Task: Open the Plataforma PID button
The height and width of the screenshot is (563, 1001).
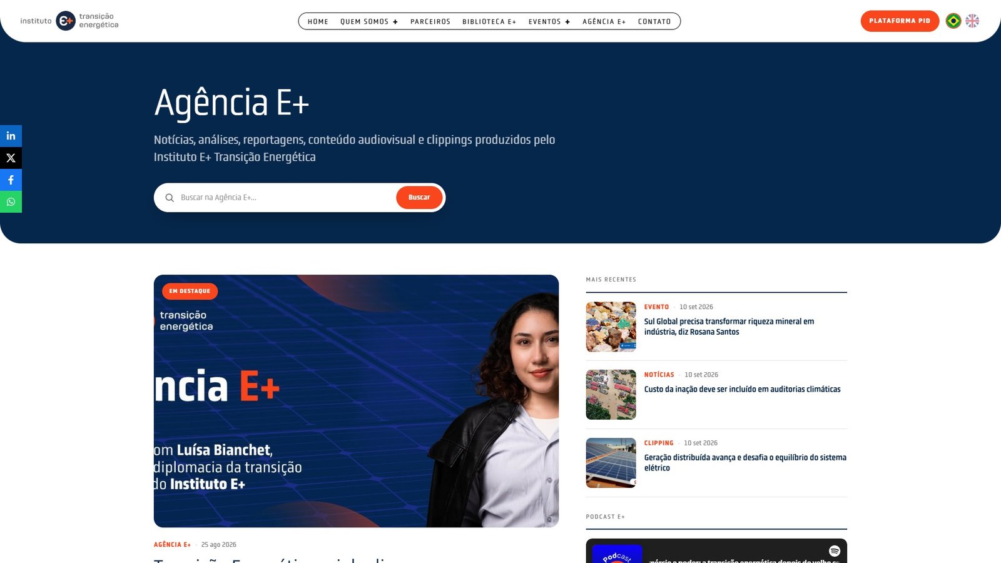Action: (x=900, y=21)
